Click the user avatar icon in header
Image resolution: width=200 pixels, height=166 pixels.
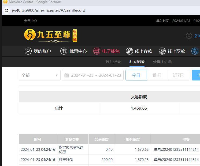(189, 36)
